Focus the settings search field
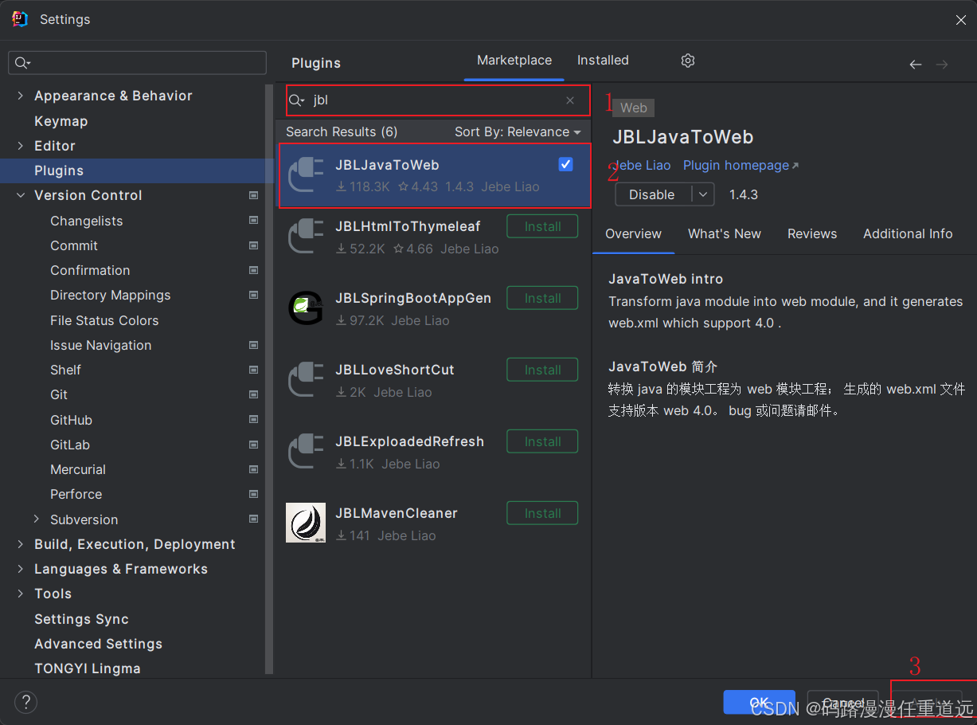The height and width of the screenshot is (725, 977). (x=137, y=63)
